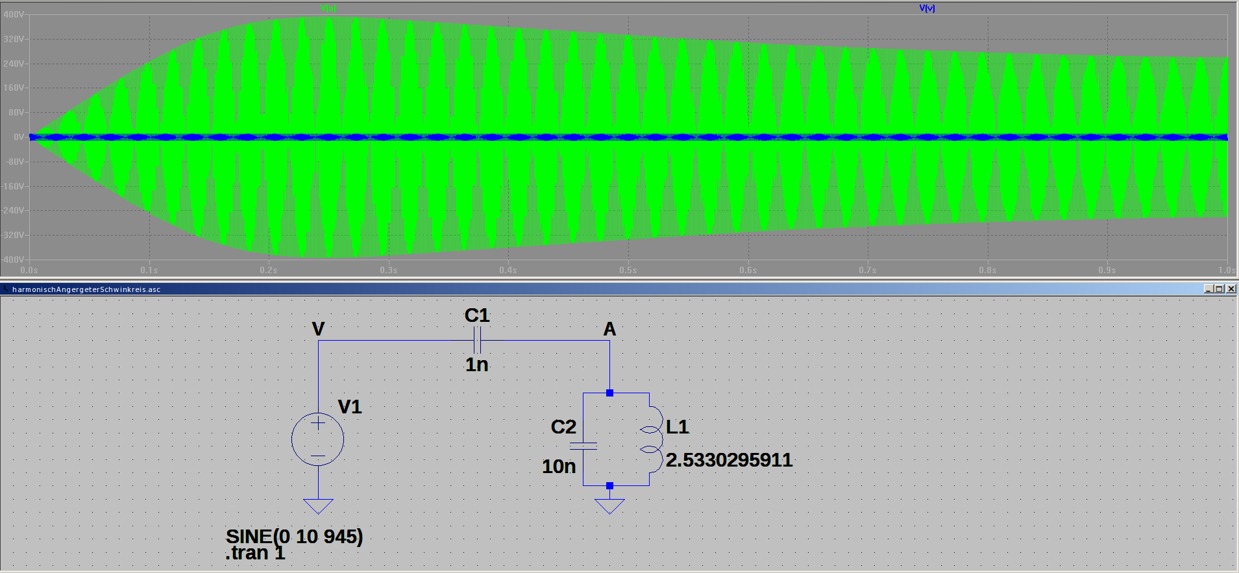Close the schematic window

[x=1231, y=289]
